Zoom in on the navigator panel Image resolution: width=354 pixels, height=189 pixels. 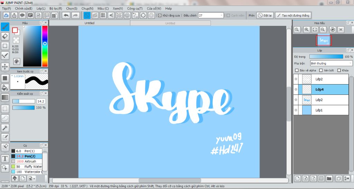click(x=307, y=29)
